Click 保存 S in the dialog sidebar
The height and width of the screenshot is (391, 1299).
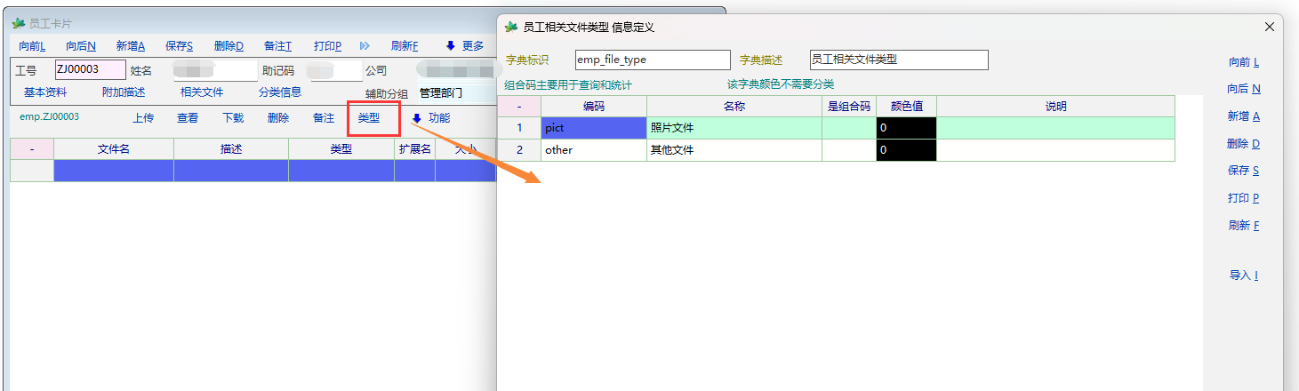(1243, 171)
